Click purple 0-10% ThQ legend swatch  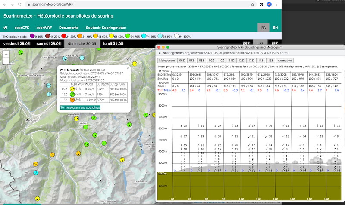point(32,36)
